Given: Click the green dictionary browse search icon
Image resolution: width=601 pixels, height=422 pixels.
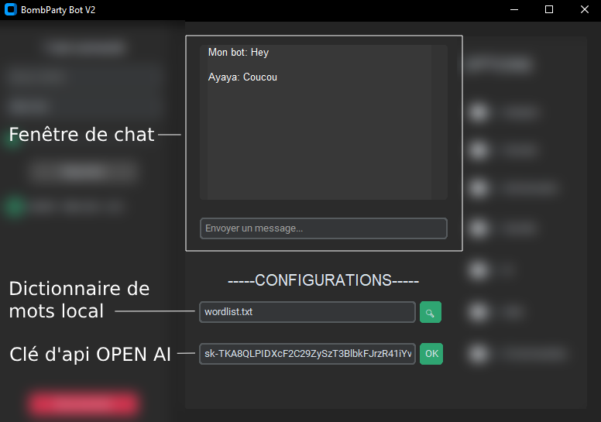Looking at the screenshot, I should point(430,312).
